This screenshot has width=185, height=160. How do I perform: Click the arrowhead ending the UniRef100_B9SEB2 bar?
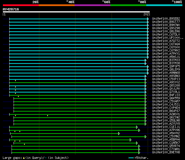(148, 19)
